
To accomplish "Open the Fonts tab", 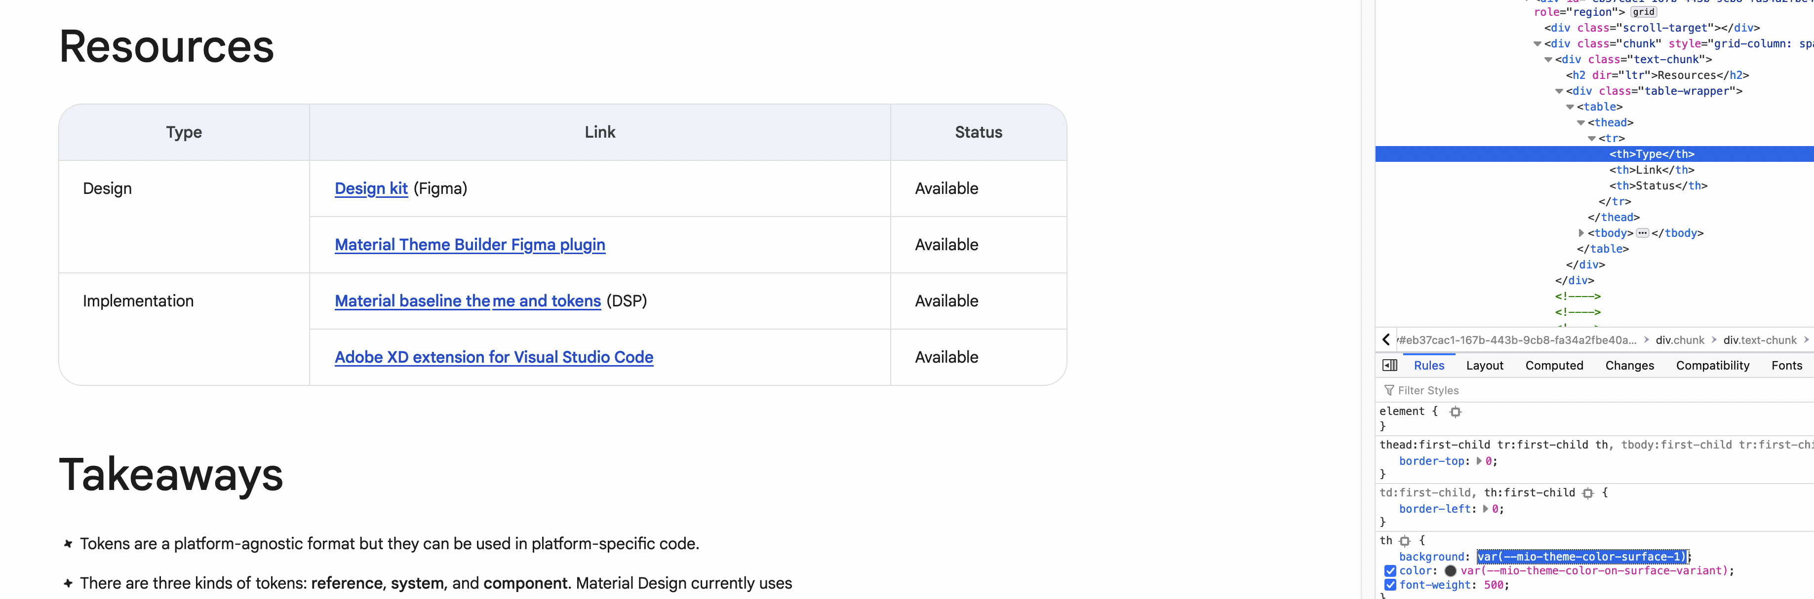I will click(x=1786, y=365).
